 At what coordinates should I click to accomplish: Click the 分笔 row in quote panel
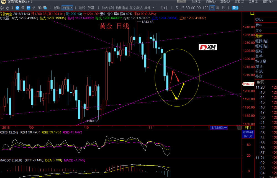tap(259, 71)
